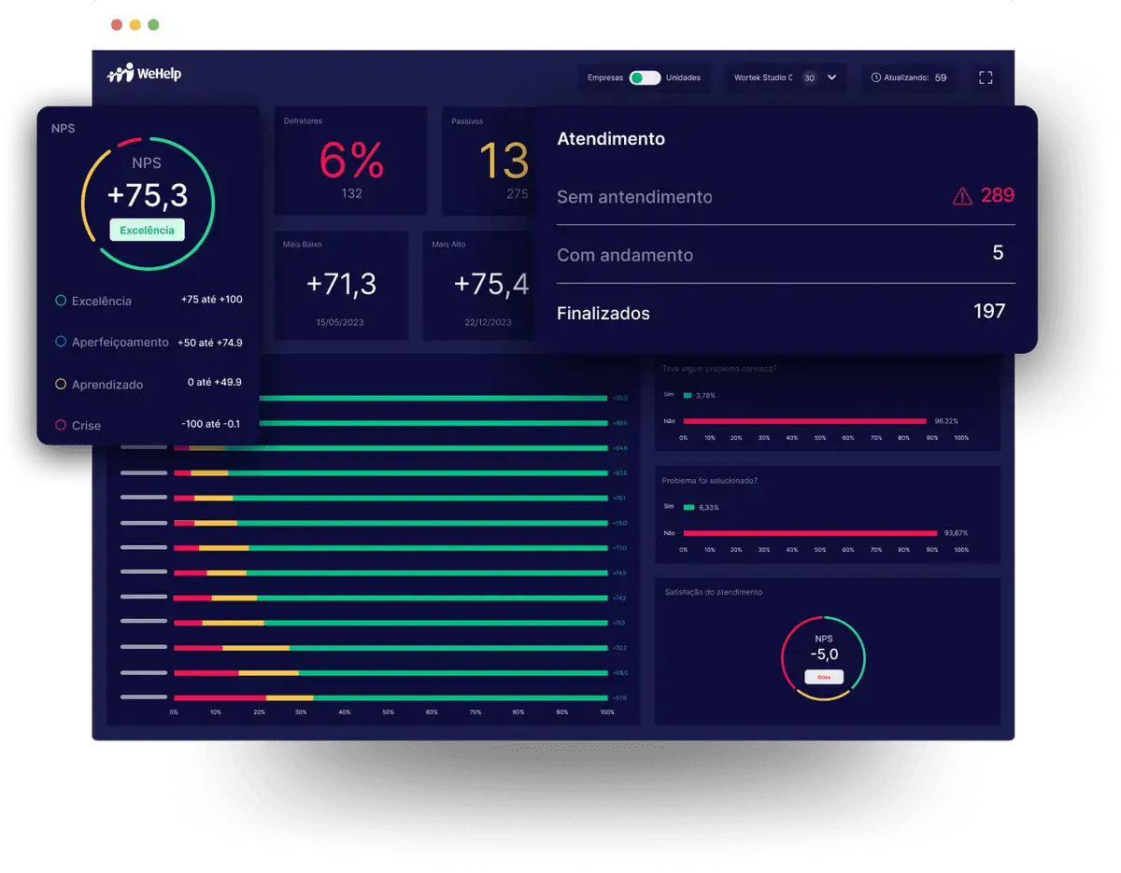Select the Excelência legend circle icon
This screenshot has width=1121, height=873.
coord(63,301)
